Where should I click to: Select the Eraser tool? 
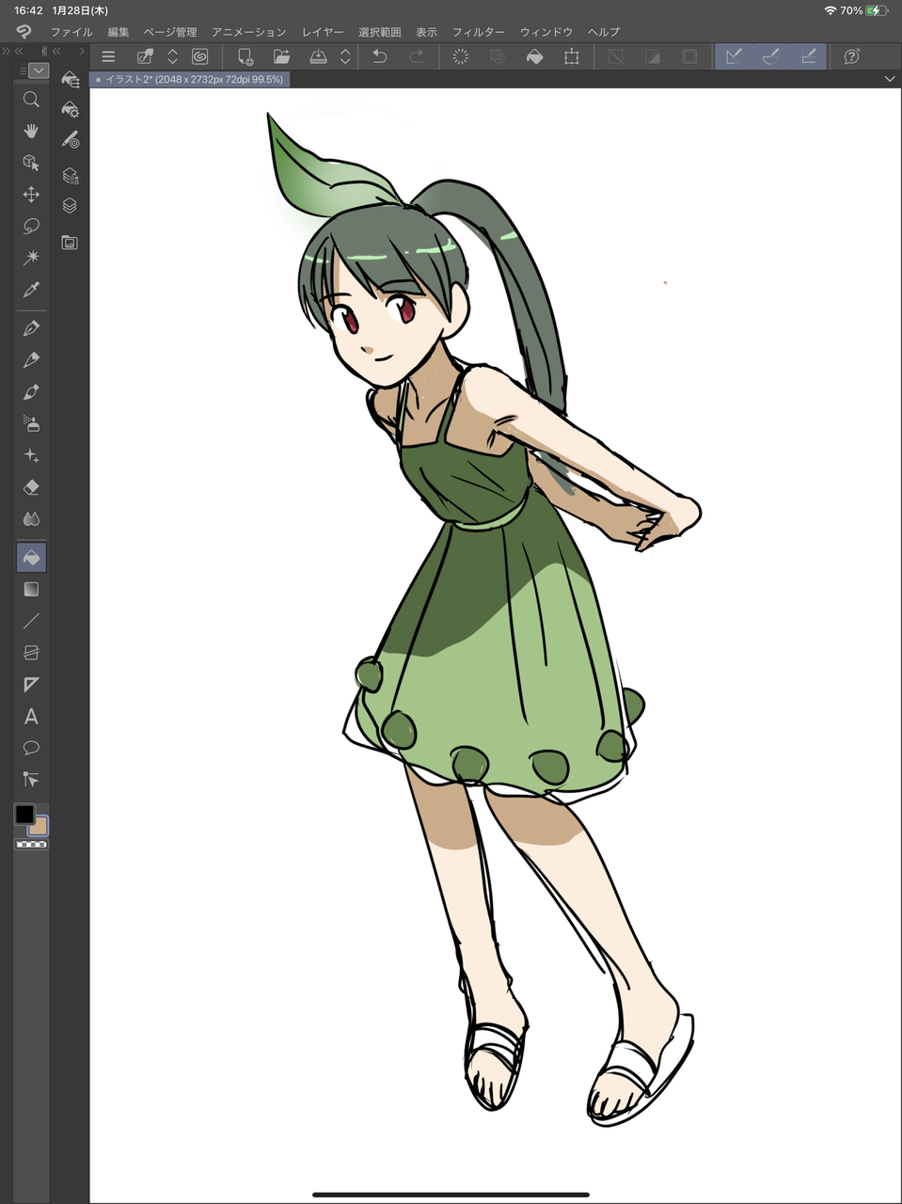click(x=31, y=487)
